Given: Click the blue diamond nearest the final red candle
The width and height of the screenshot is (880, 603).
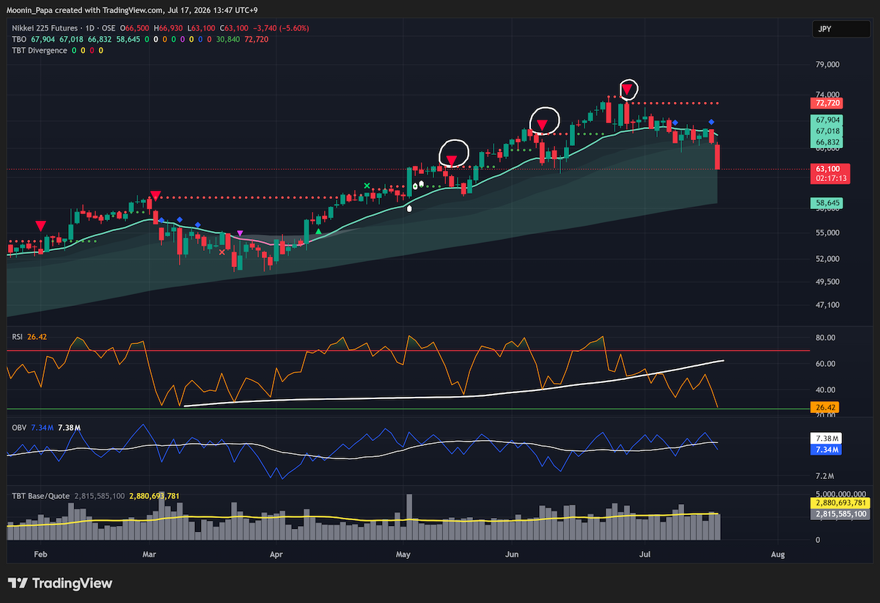Looking at the screenshot, I should point(711,122).
